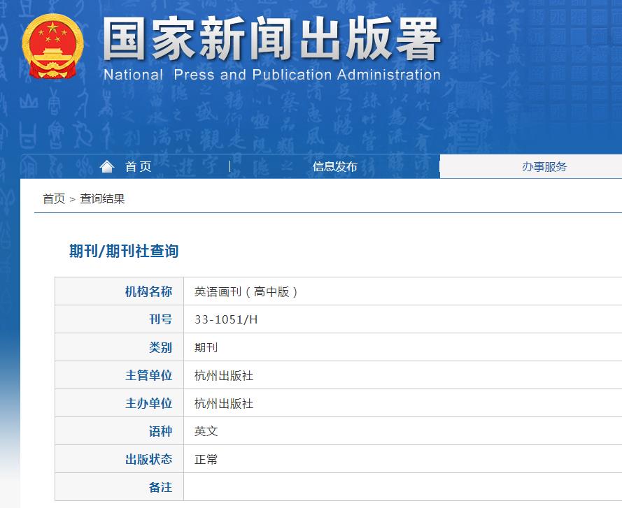Click the 正常 publication status value
The height and width of the screenshot is (508, 622).
[206, 459]
